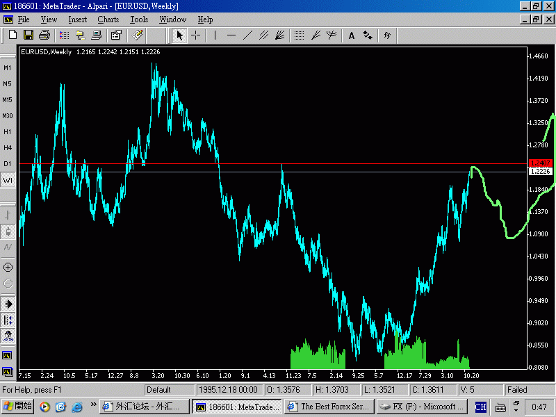Switch to Bar chart type
The image size is (556, 417).
point(8,215)
